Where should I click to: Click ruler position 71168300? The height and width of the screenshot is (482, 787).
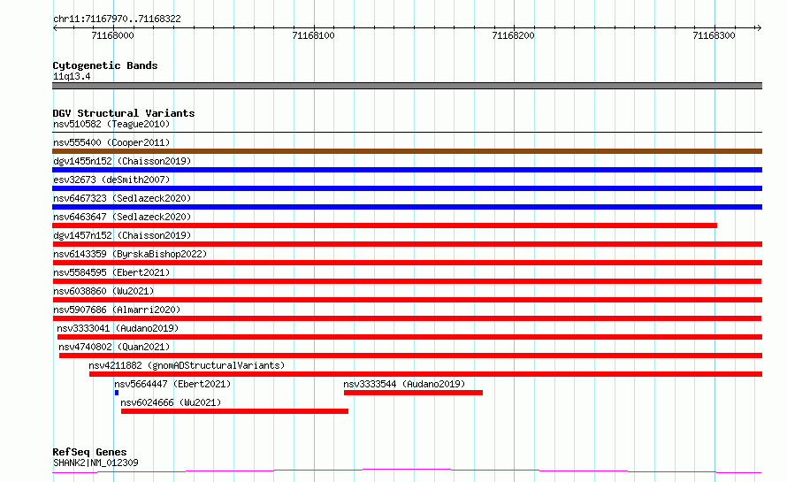(714, 35)
